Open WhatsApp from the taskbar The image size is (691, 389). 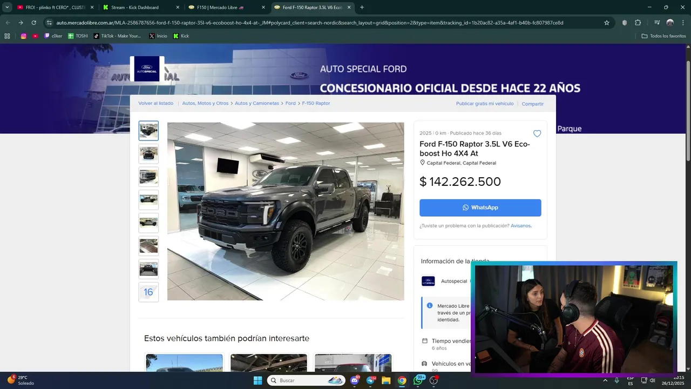[418, 380]
